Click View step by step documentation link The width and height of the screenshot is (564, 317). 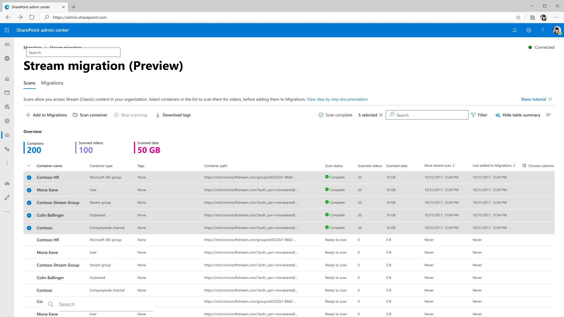(337, 99)
